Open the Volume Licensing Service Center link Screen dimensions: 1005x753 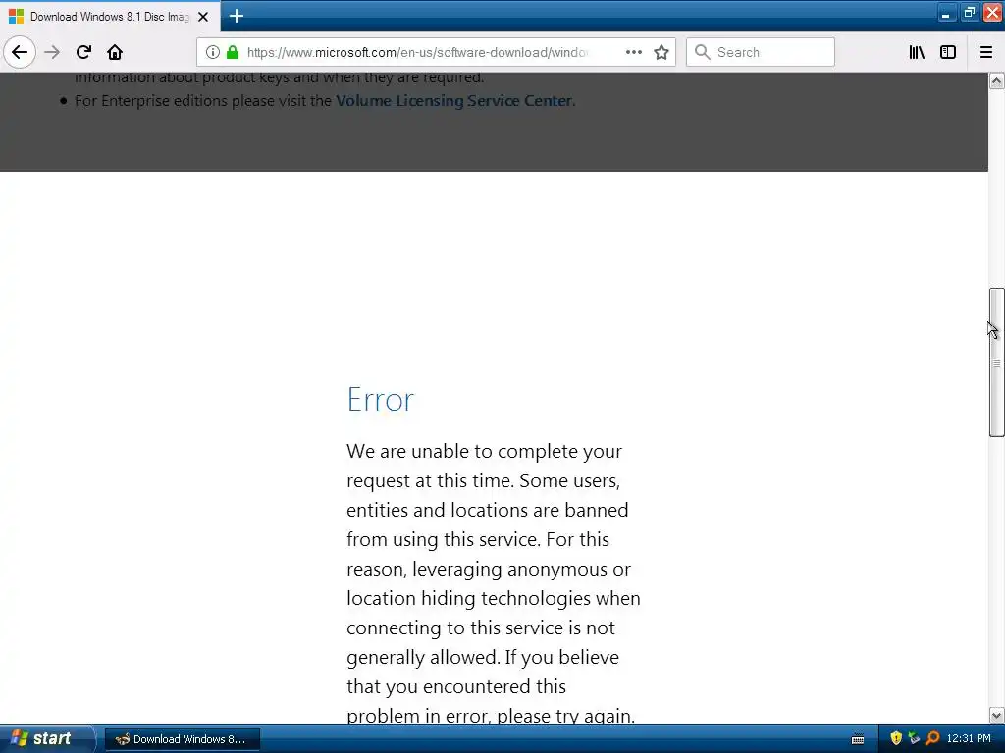[x=453, y=101]
